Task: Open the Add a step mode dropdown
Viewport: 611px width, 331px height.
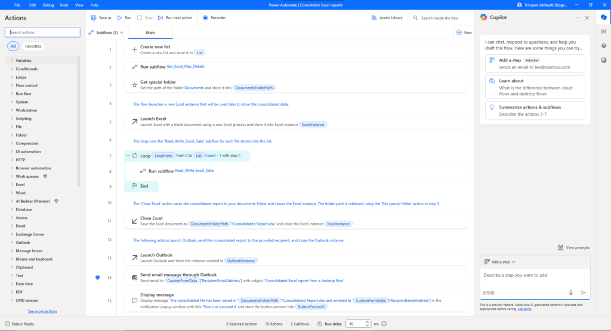Action: (x=500, y=262)
